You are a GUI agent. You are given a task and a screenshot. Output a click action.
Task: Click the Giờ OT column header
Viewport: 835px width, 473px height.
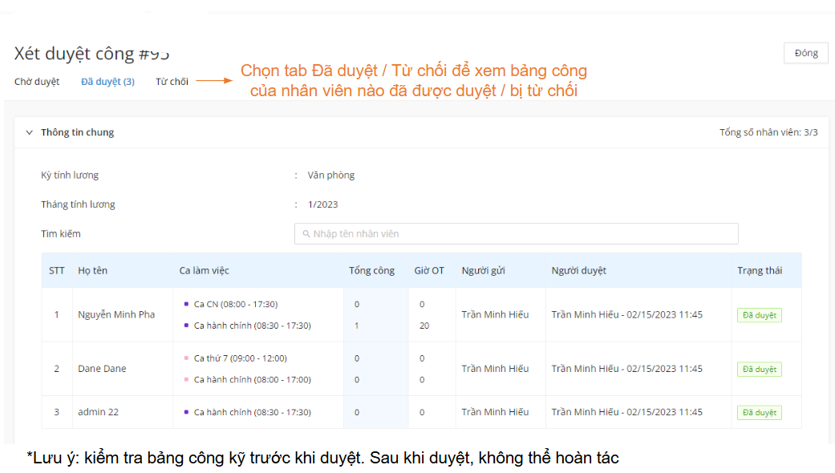pos(429,271)
